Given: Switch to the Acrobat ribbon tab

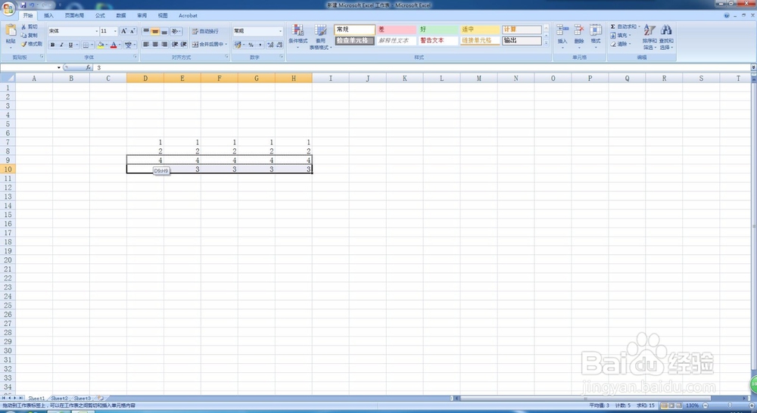Looking at the screenshot, I should (188, 15).
